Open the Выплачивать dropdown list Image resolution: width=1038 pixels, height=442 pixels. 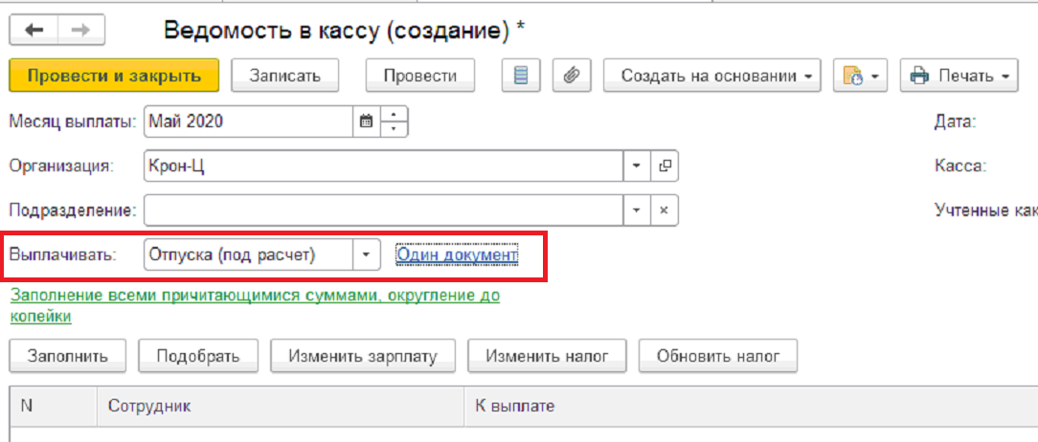tap(367, 255)
